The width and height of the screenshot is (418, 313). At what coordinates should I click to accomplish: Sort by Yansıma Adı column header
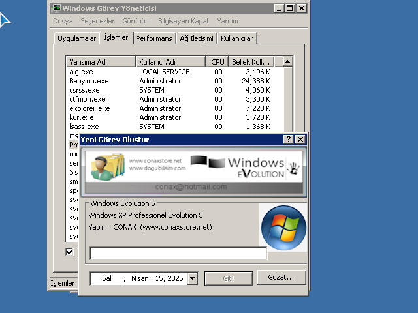click(101, 62)
